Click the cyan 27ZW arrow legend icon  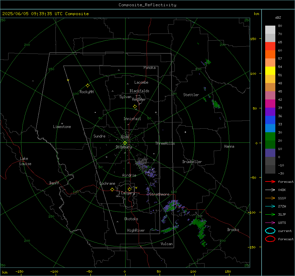(x=270, y=206)
